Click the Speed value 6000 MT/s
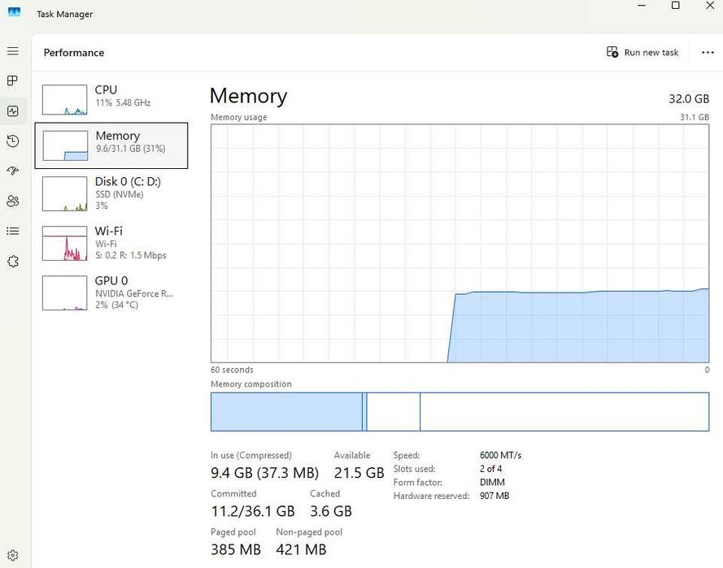 tap(500, 455)
